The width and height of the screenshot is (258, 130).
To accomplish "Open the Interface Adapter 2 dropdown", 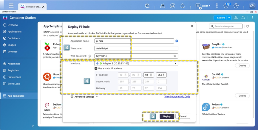I will (136, 63).
